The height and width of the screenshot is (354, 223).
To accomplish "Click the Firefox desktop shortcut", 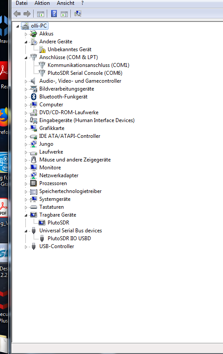I will pyautogui.click(x=4, y=117).
